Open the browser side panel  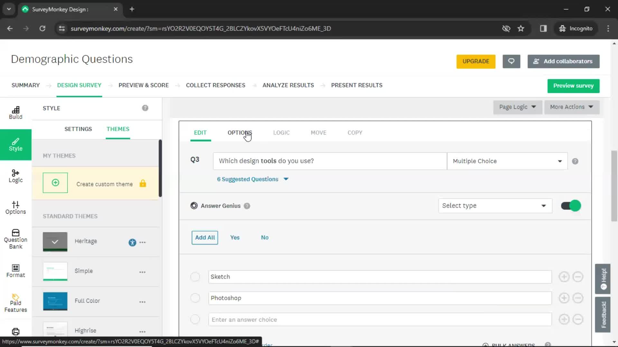(543, 29)
